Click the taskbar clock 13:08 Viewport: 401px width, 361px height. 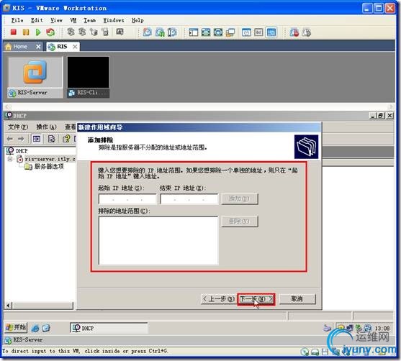pyautogui.click(x=382, y=329)
